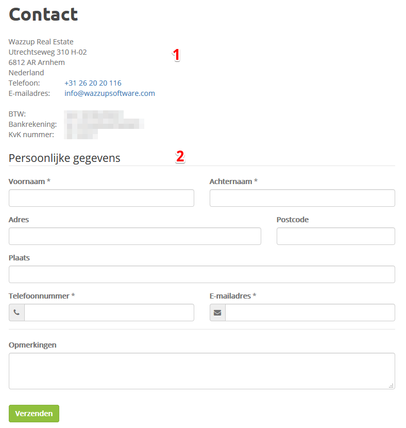Click the Persoonlijke gegevens section heading

(x=64, y=158)
